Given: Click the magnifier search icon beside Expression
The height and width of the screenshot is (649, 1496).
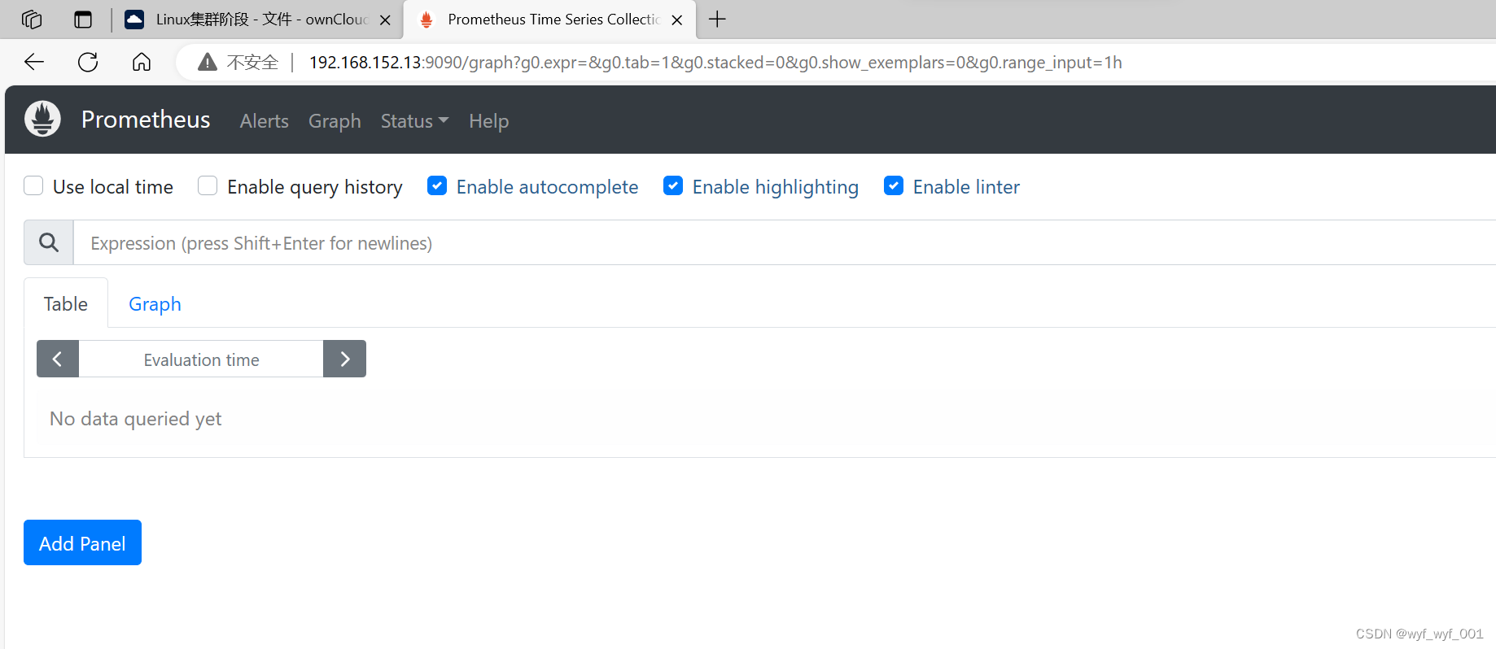Looking at the screenshot, I should [x=49, y=242].
